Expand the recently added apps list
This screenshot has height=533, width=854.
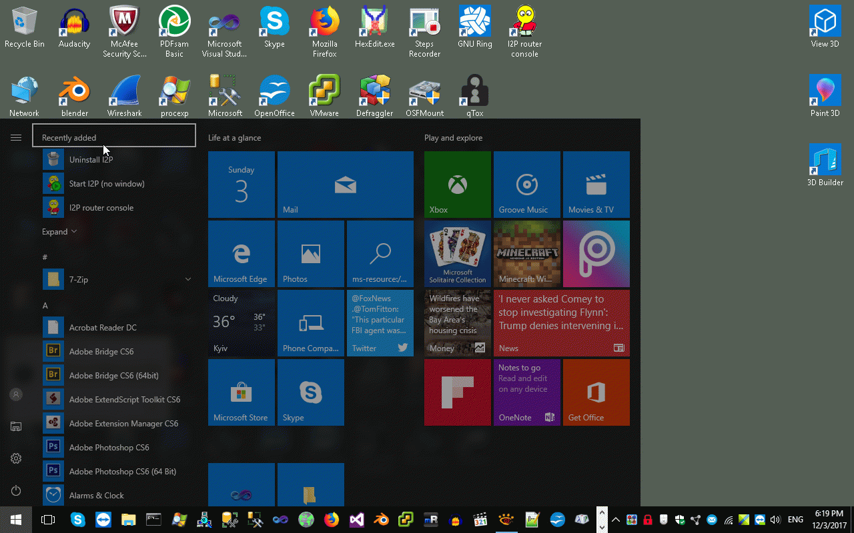[x=59, y=232]
